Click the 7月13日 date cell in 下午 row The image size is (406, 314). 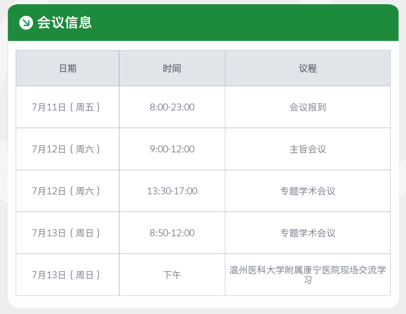[x=66, y=275]
